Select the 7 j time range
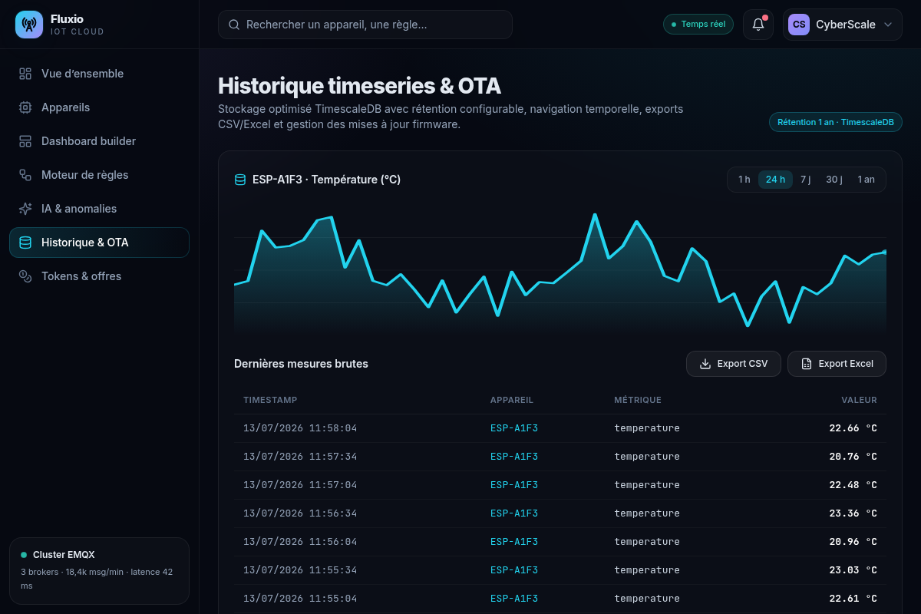The image size is (921, 614). [x=806, y=180]
